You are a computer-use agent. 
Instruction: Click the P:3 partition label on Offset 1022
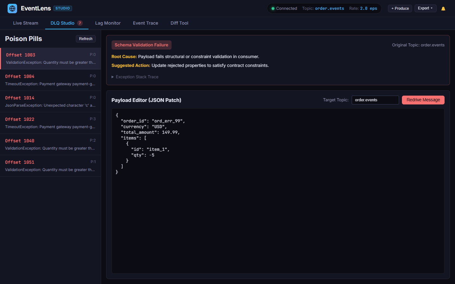(93, 119)
